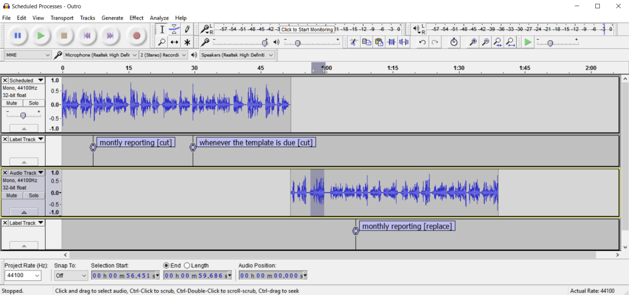Open the Generate menu
Image resolution: width=629 pixels, height=295 pixels.
pyautogui.click(x=112, y=18)
